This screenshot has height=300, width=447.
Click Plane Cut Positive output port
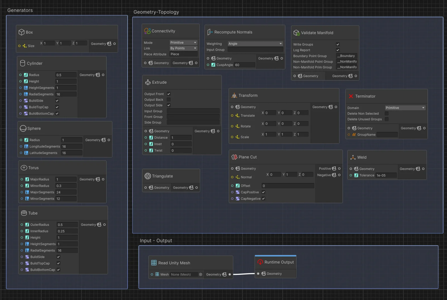click(339, 168)
